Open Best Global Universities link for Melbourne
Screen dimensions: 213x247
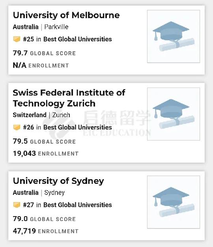(78, 39)
